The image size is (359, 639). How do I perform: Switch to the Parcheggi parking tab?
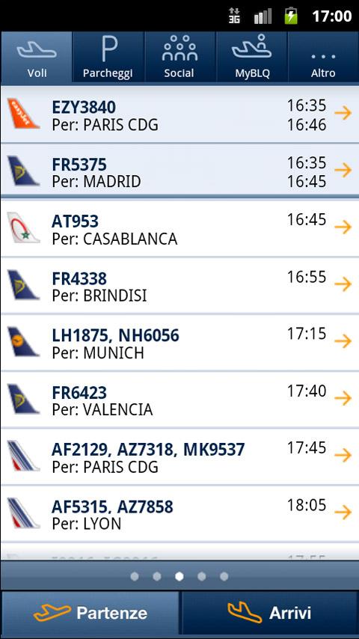point(108,58)
